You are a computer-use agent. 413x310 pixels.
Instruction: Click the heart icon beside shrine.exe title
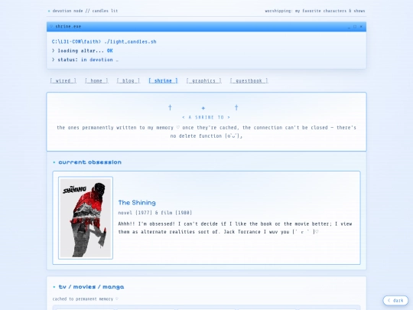pyautogui.click(x=51, y=26)
